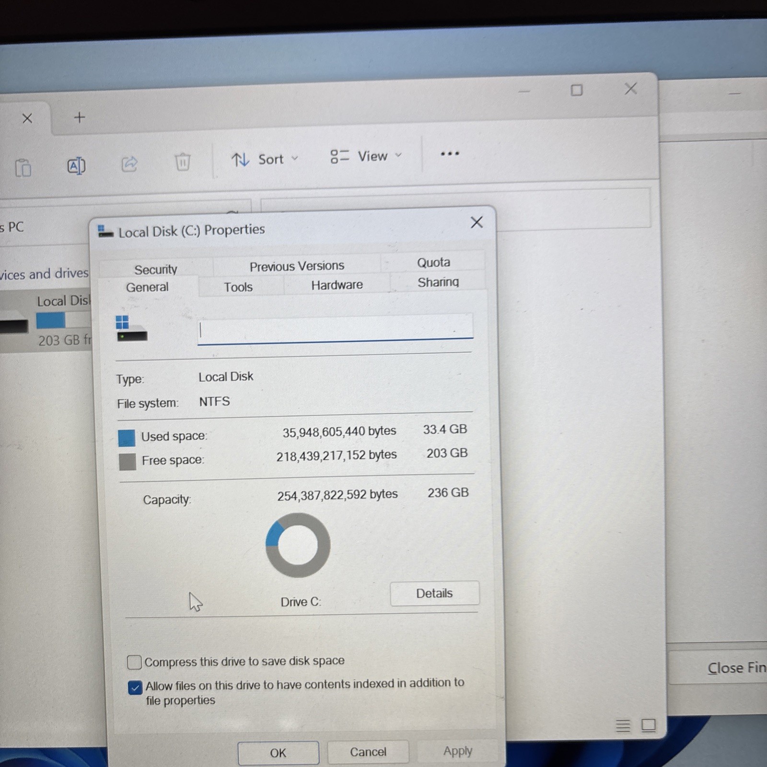Click the Paste clipboard icon in toolbar
Screen dimensions: 767x767
[23, 168]
